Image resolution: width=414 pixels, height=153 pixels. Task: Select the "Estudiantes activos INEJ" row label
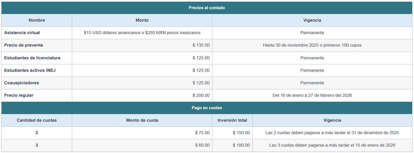pyautogui.click(x=30, y=71)
